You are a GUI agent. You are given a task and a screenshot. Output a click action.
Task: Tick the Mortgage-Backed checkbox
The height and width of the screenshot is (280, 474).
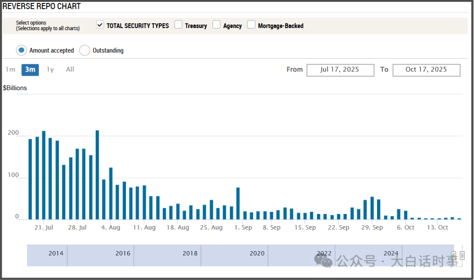pos(251,25)
